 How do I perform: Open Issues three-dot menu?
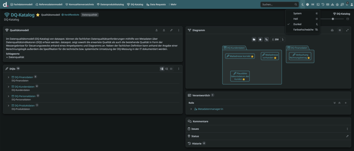(347, 129)
